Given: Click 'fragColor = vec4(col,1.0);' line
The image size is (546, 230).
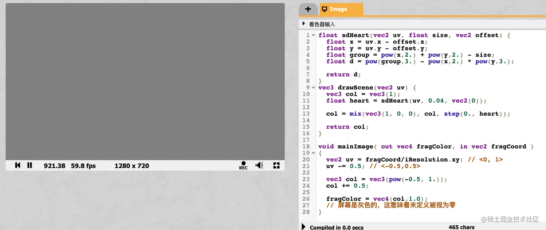Looking at the screenshot, I should click(x=377, y=199).
